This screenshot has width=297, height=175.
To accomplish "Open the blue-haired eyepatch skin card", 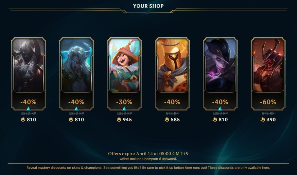I will click(x=76, y=74).
